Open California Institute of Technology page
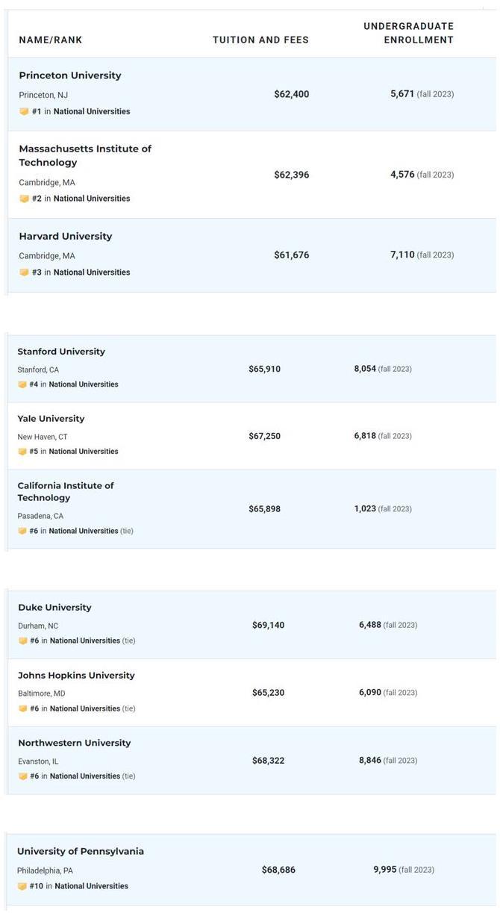The width and height of the screenshot is (500, 913). (66, 491)
